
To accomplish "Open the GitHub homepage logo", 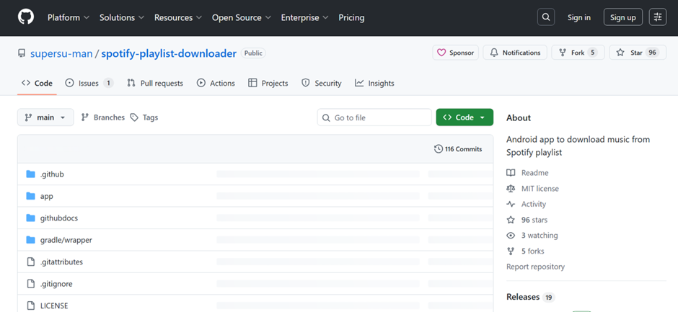I will click(25, 17).
